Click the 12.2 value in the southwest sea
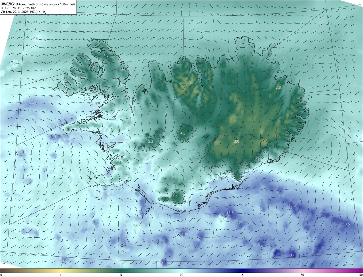The width and height of the screenshot is (363, 277). [124, 244]
